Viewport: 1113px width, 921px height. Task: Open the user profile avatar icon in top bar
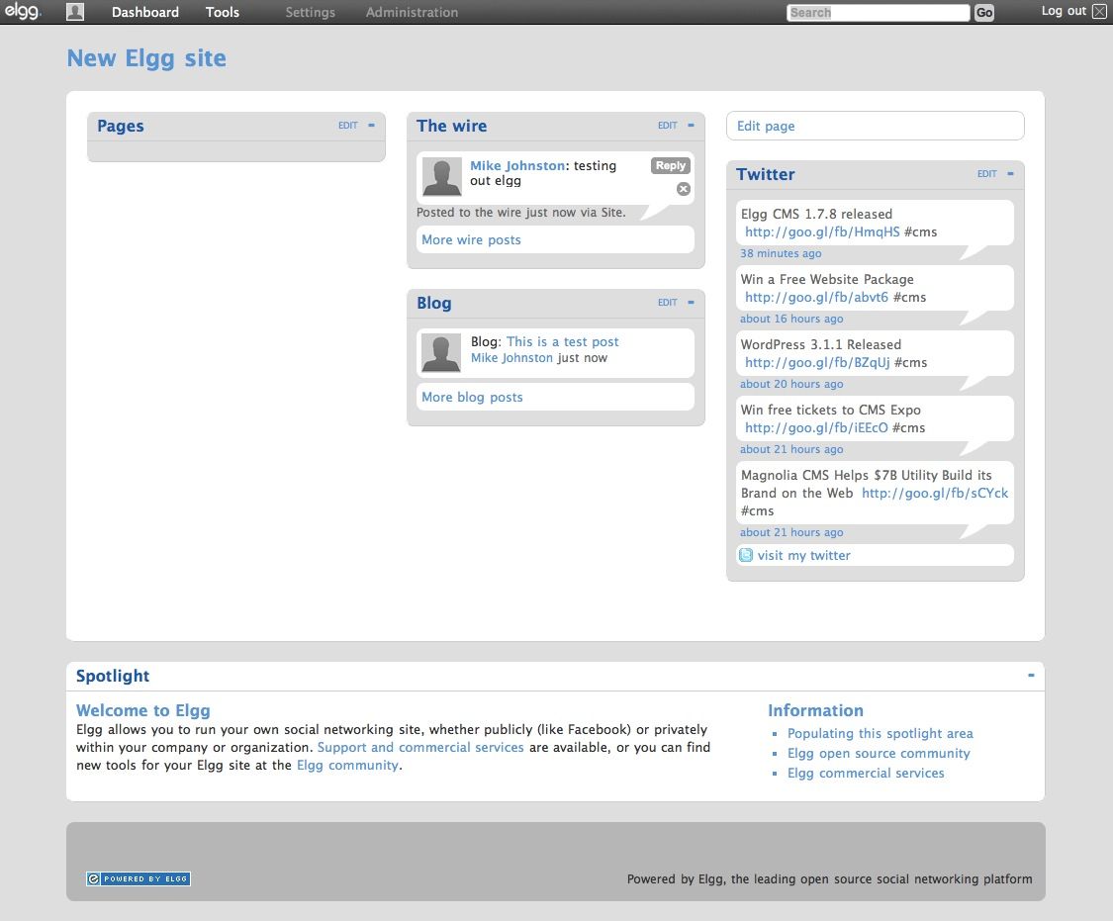click(x=75, y=11)
